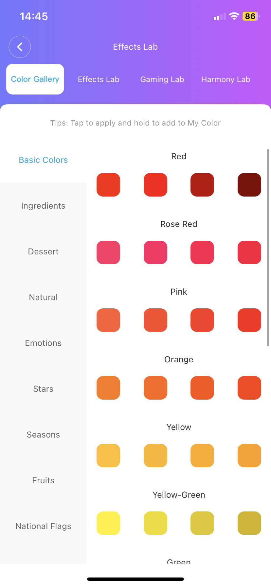Apply the first Rose Red swatch
The image size is (271, 586).
coord(108,252)
